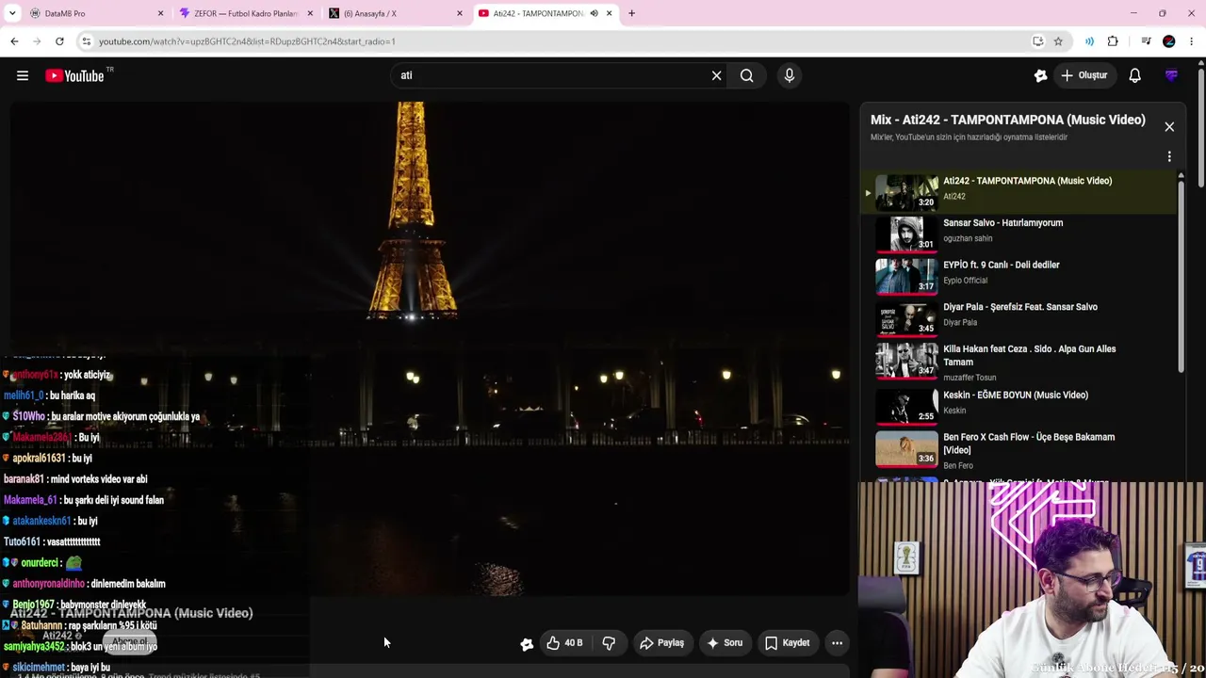Go back in browser history
Viewport: 1206px width, 678px height.
14,41
